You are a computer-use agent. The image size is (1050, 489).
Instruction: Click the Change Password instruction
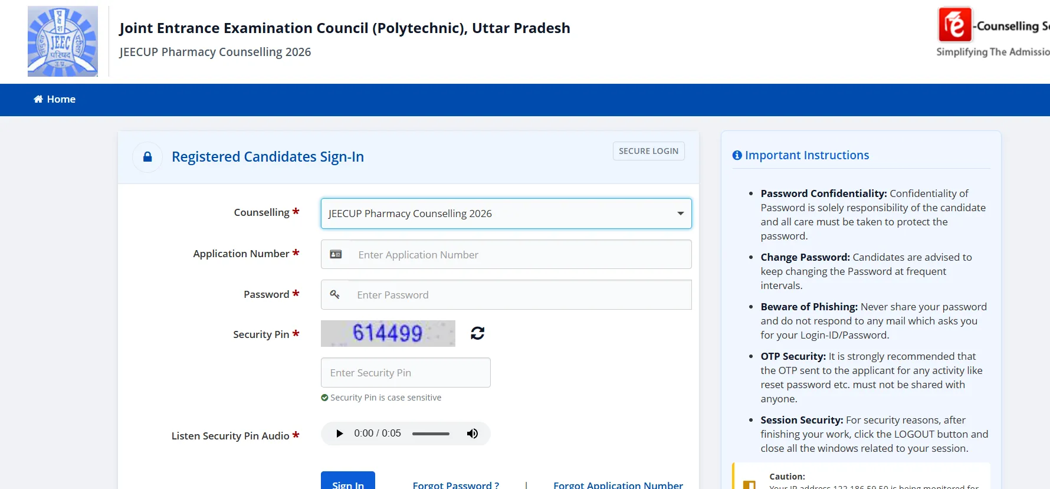tap(867, 271)
